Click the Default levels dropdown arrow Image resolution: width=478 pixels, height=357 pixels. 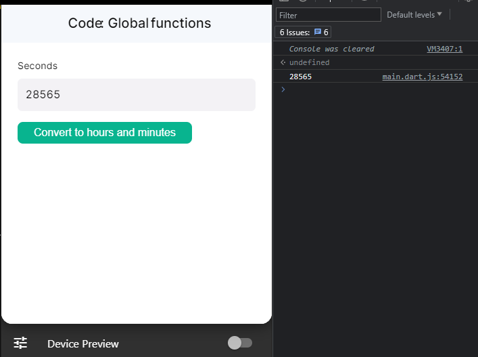pos(439,14)
